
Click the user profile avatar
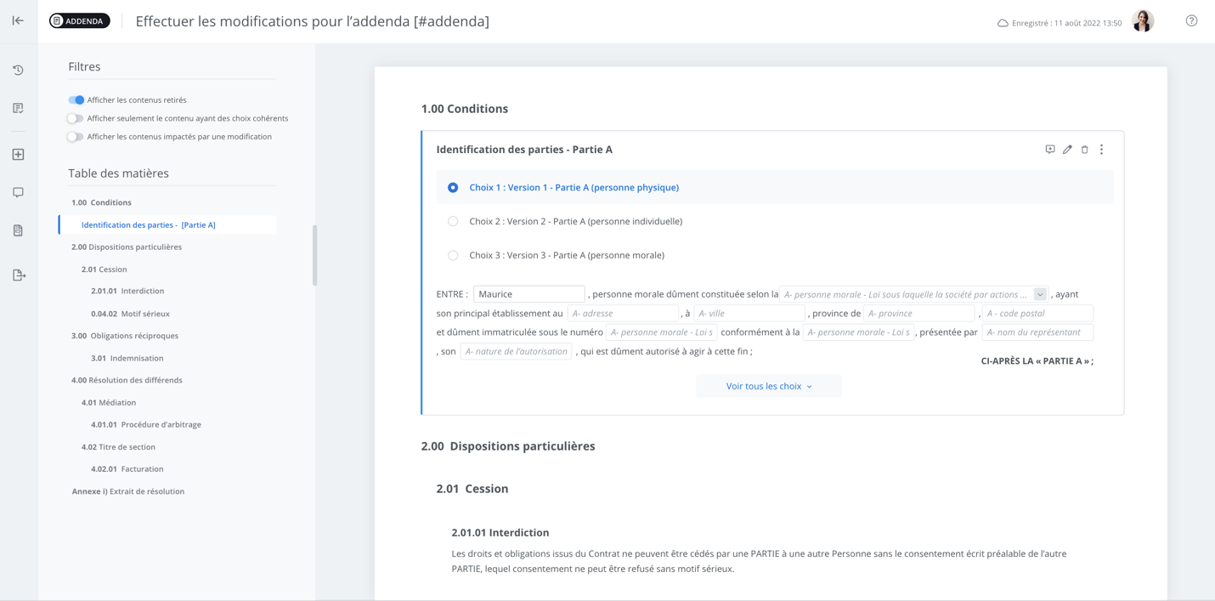(x=1143, y=21)
